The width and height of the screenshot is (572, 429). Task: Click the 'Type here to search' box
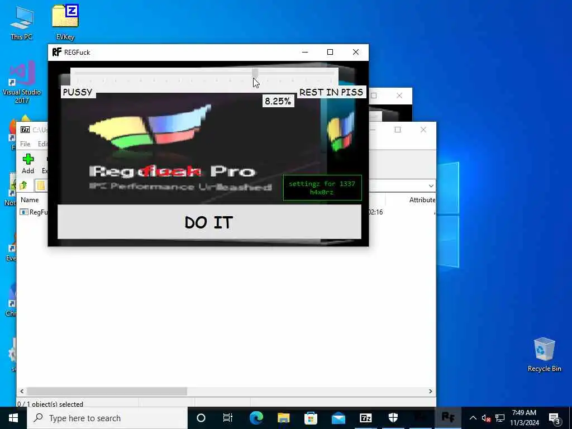tap(107, 418)
